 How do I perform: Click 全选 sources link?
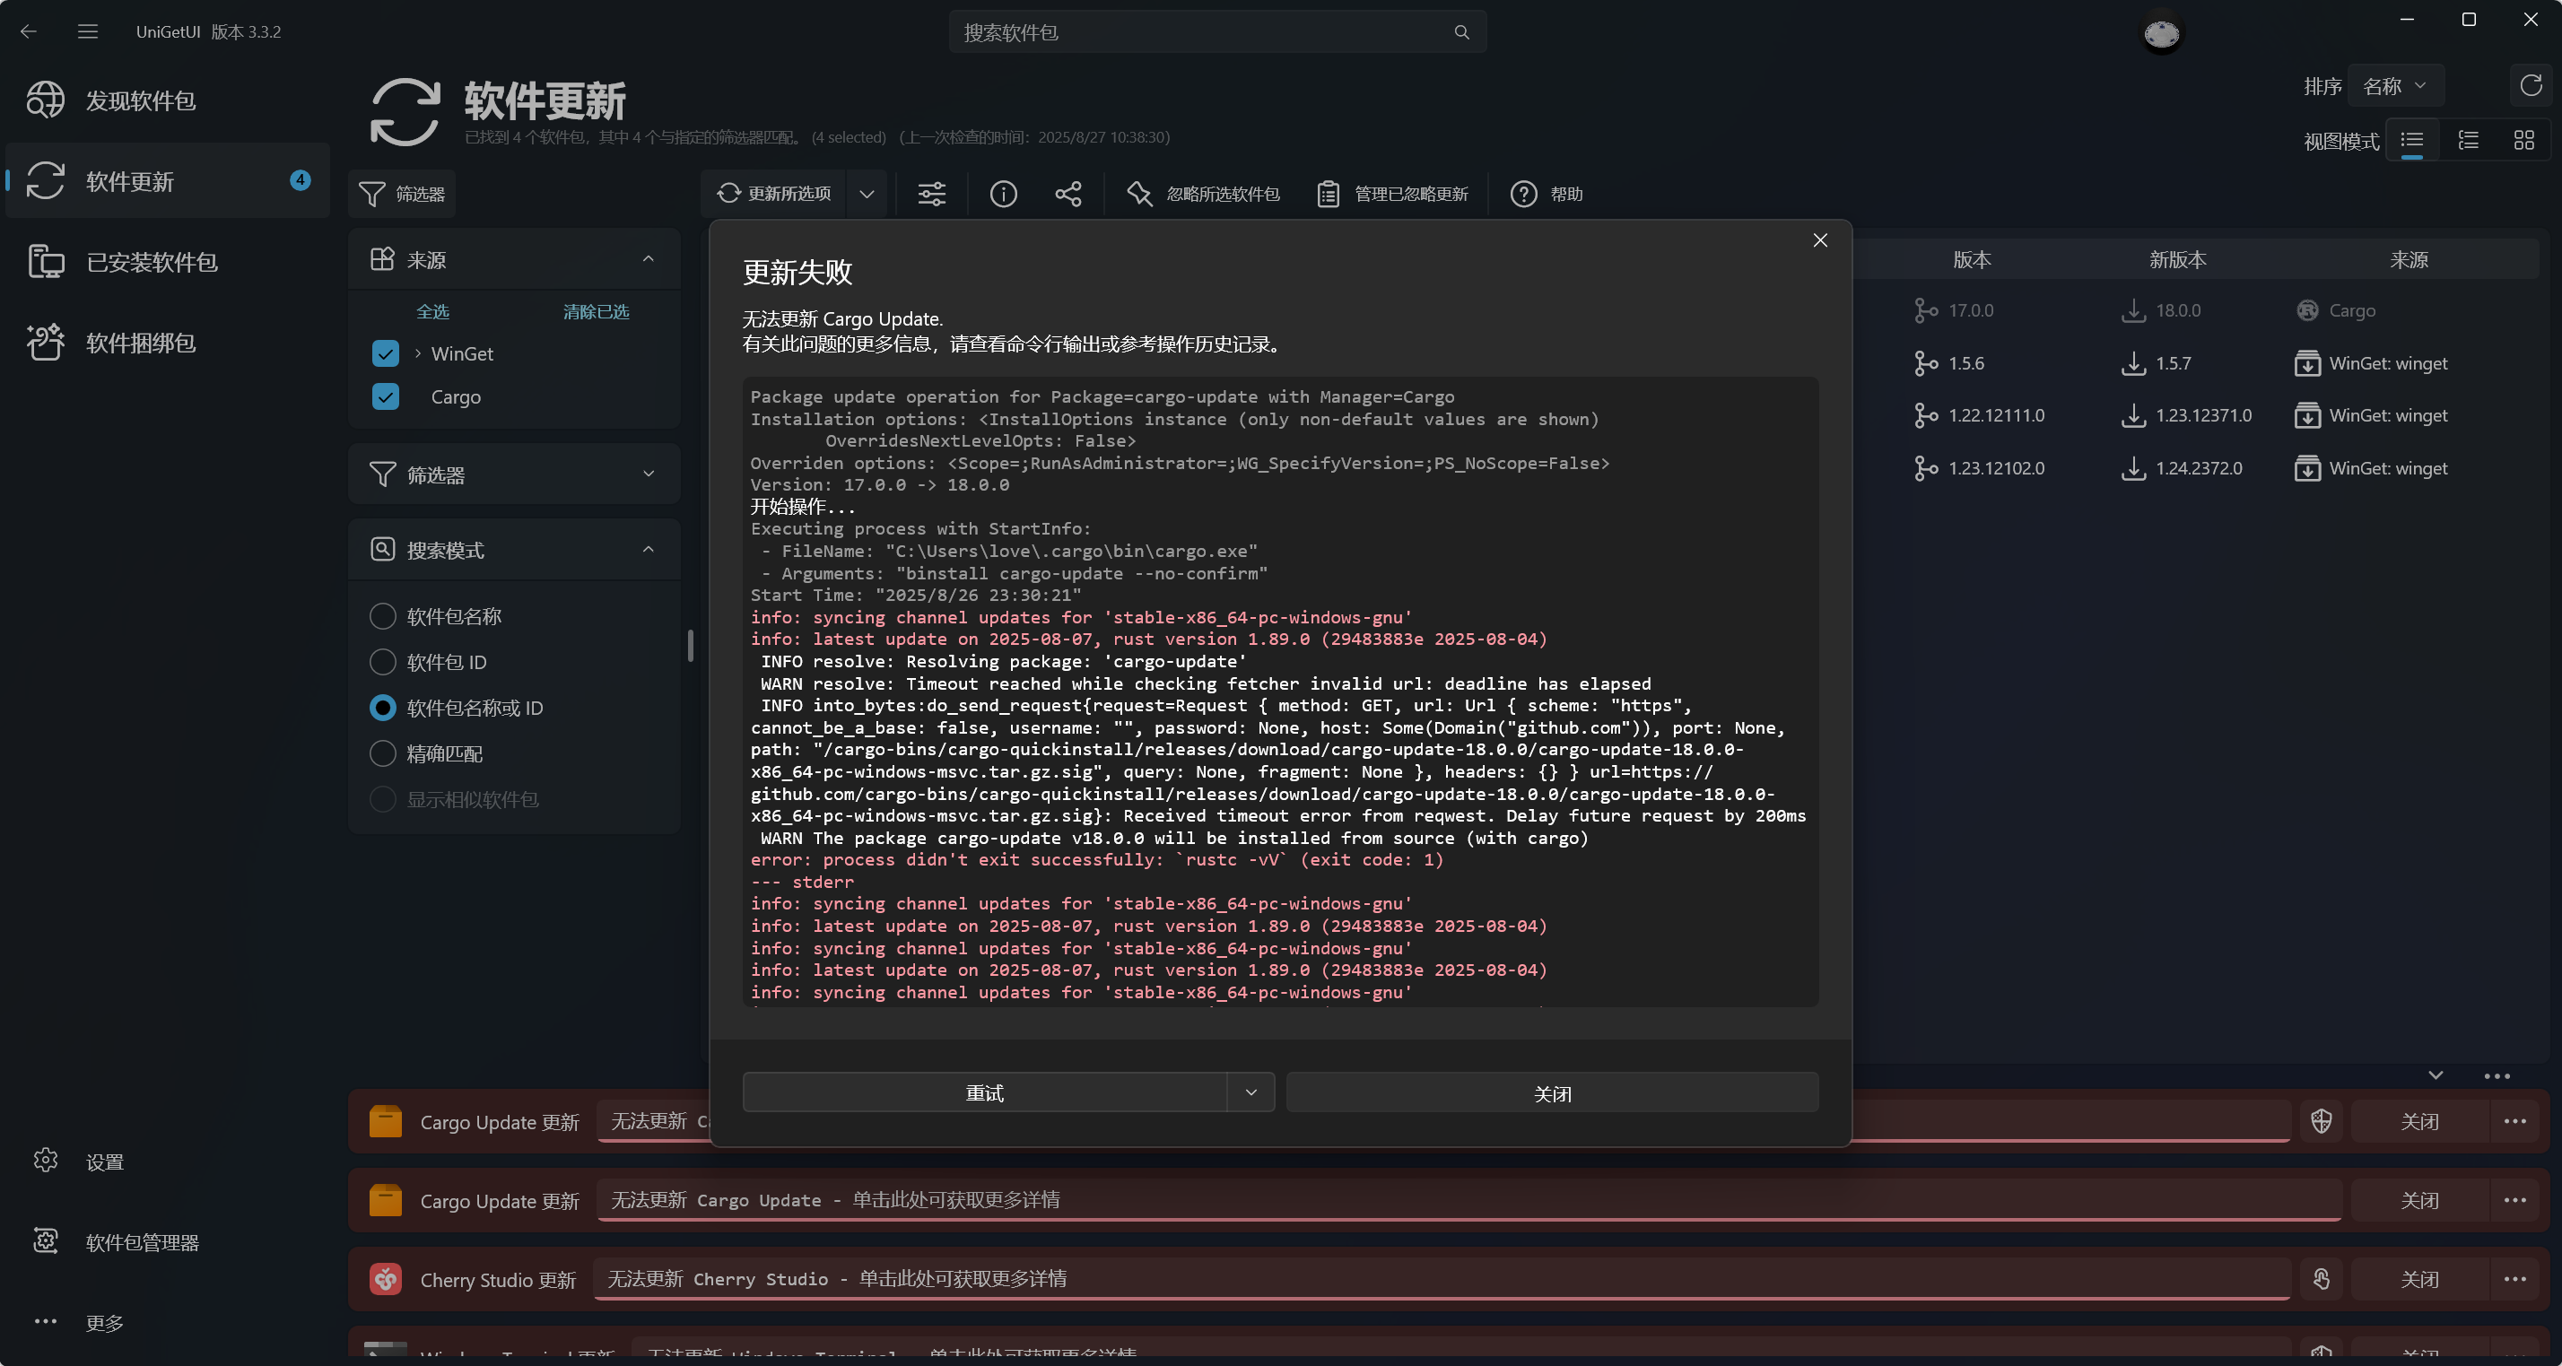431,312
